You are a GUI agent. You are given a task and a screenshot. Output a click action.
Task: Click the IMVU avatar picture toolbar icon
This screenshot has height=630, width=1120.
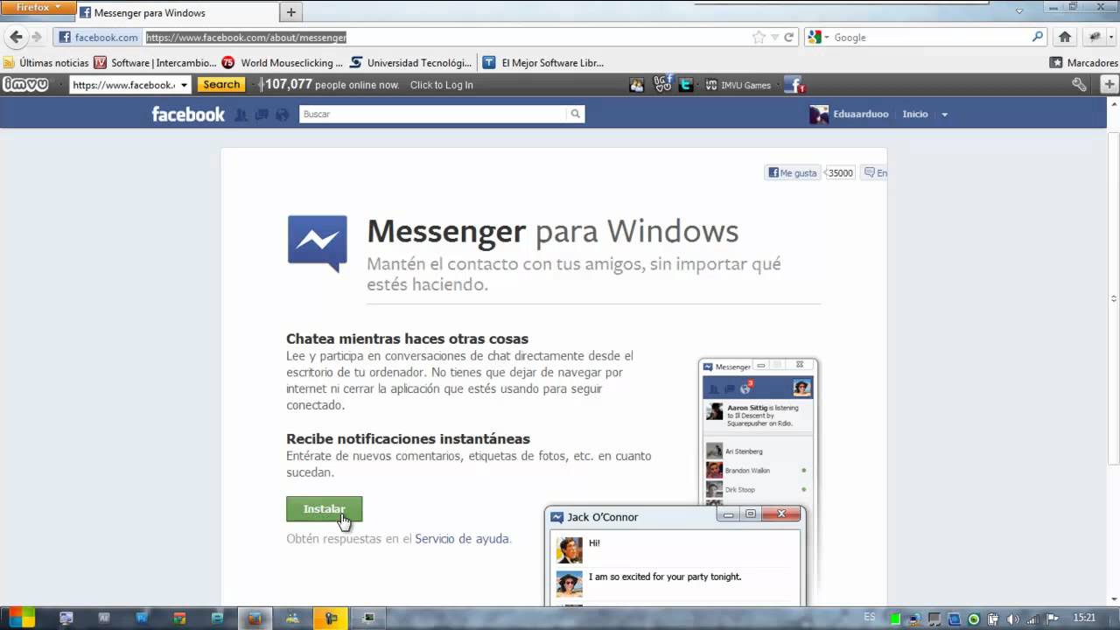pyautogui.click(x=637, y=85)
